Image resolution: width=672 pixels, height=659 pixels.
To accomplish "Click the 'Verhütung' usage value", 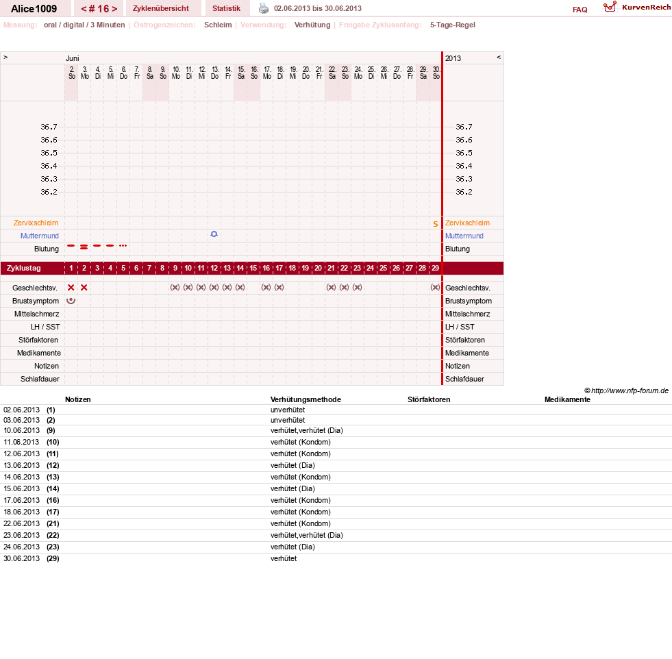I will click(312, 25).
